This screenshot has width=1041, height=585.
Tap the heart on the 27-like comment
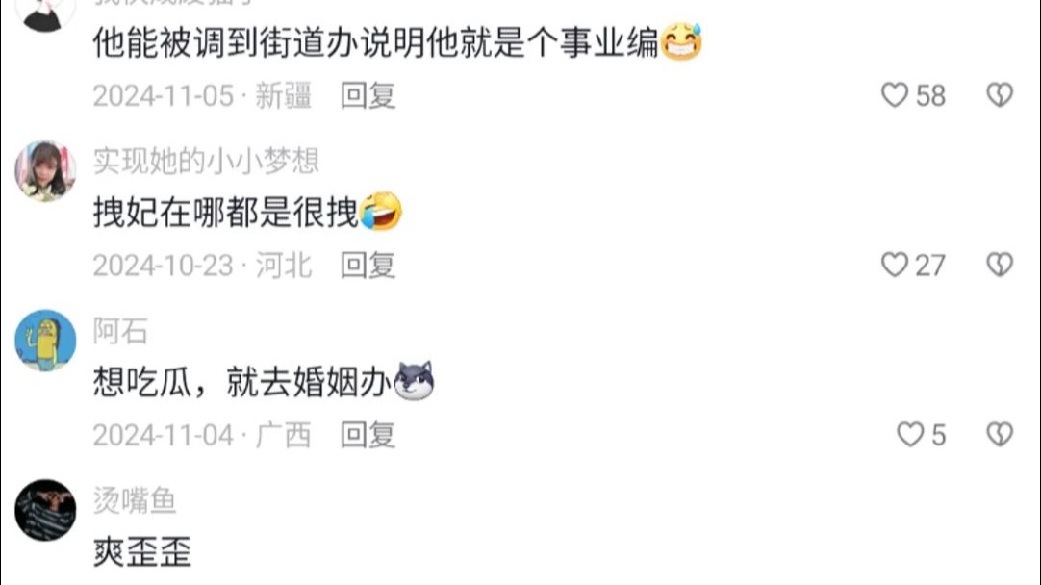click(x=894, y=265)
